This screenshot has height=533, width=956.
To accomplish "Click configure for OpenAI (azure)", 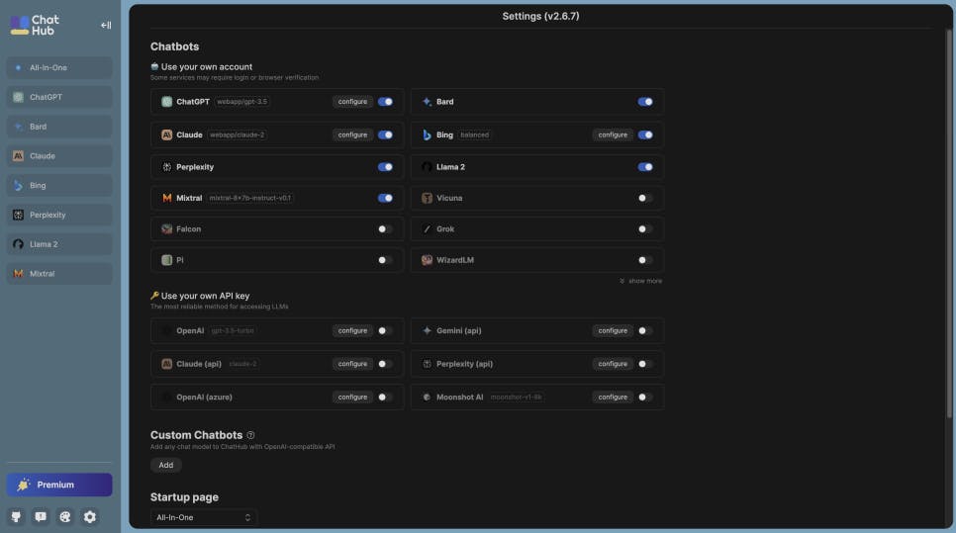I will click(x=352, y=398).
